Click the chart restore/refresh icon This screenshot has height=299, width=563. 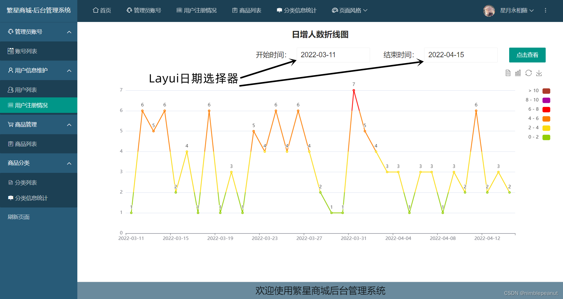(528, 73)
